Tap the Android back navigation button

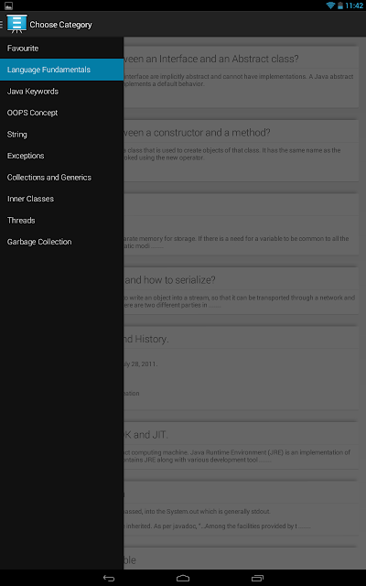[109, 578]
